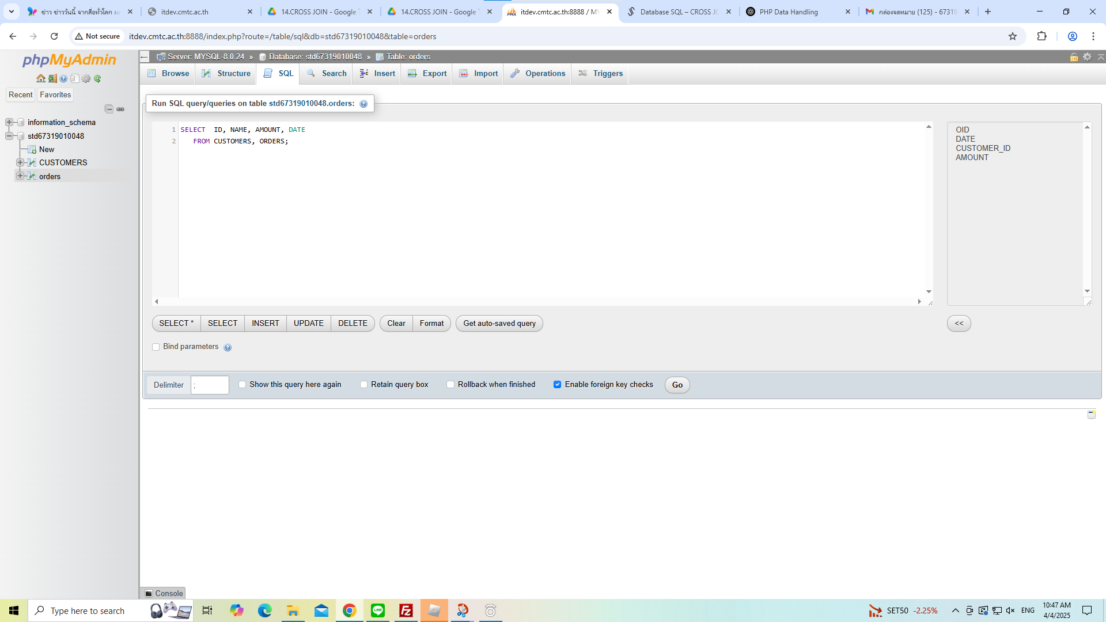Click the link with main panel icon
Screen dimensions: 1106x622
pos(120,109)
